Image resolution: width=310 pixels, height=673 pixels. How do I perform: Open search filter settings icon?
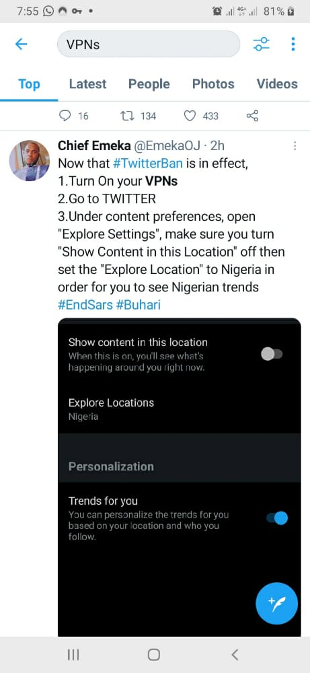click(x=261, y=44)
